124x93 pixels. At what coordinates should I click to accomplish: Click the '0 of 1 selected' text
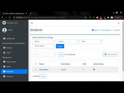[x=70, y=55]
